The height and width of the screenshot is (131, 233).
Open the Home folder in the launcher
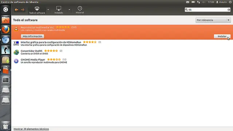[x=6, y=20]
